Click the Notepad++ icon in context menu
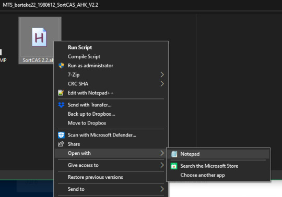 point(61,93)
